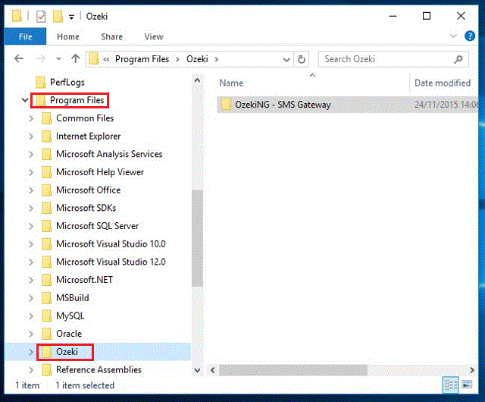Click the search magnifier icon
The image size is (485, 402).
click(458, 59)
